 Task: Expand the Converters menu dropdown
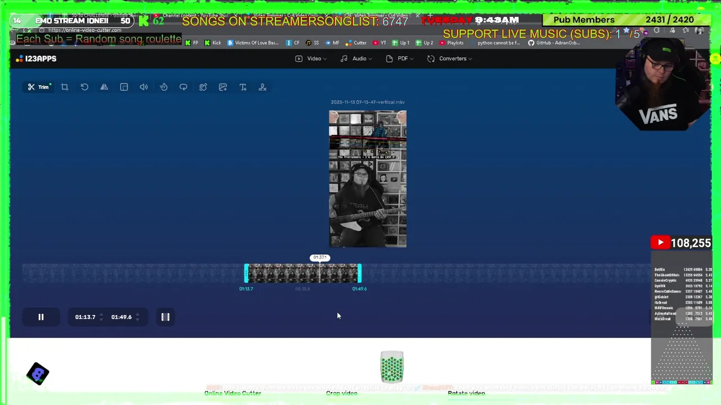[x=449, y=58]
